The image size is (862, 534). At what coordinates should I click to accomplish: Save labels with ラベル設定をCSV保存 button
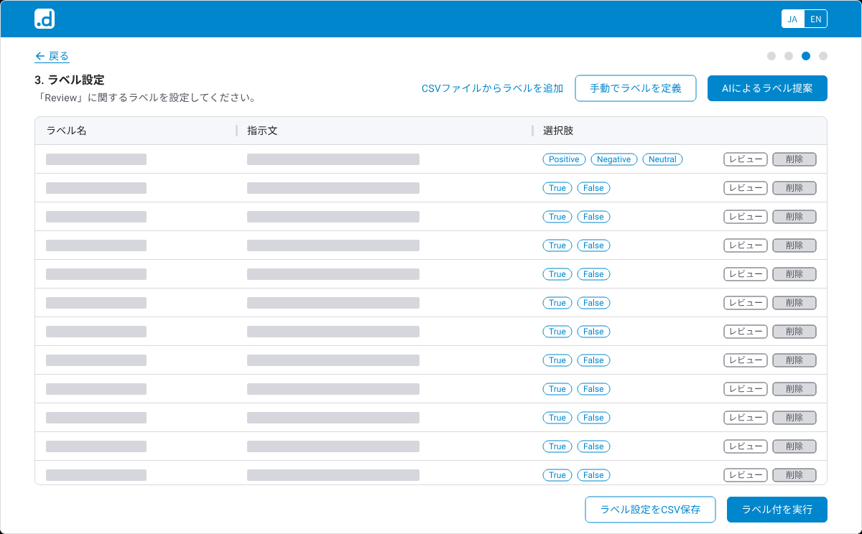click(x=650, y=510)
